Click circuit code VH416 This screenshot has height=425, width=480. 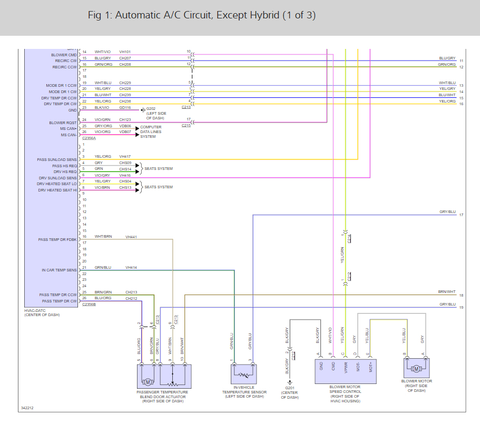coord(125,175)
